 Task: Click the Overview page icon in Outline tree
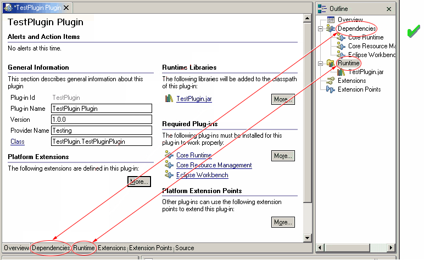(x=331, y=20)
